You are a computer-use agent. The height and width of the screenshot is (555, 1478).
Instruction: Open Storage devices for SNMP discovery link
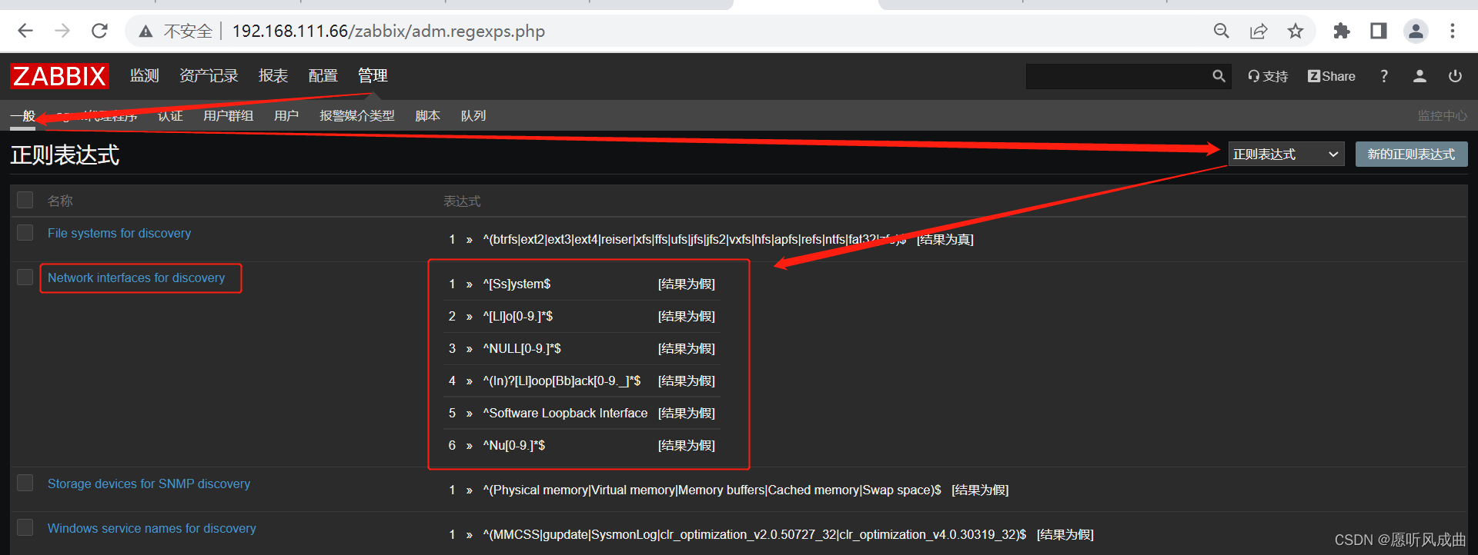[x=149, y=484]
